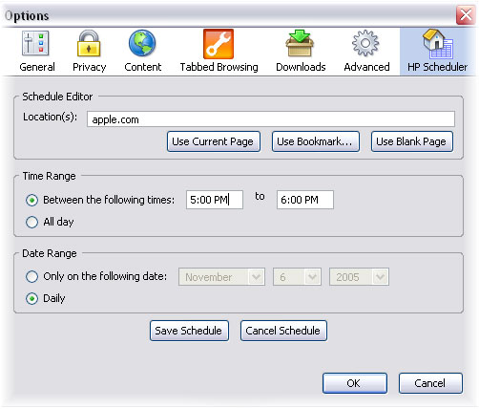Expand the 2005 year dropdown
This screenshot has width=479, height=409.
point(359,277)
